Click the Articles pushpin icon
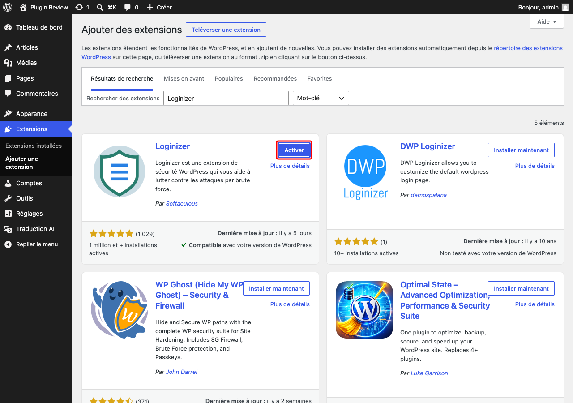The image size is (573, 403). [8, 47]
